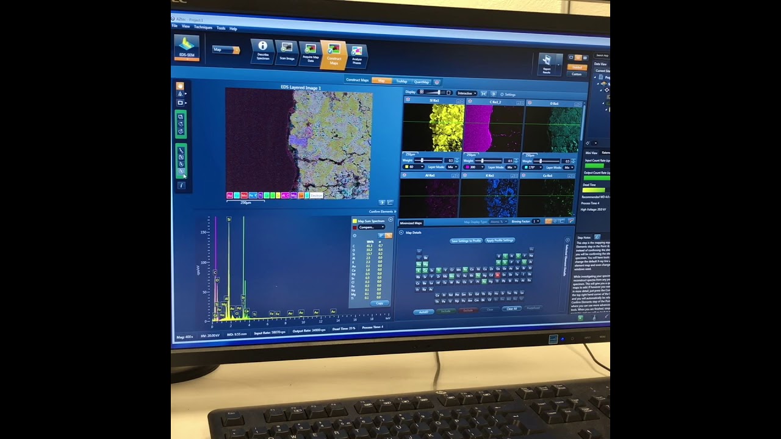Open the Scan Image step

tap(286, 52)
